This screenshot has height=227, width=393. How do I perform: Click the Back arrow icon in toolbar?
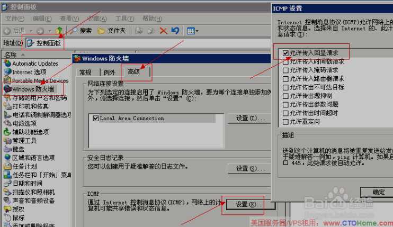(x=7, y=31)
